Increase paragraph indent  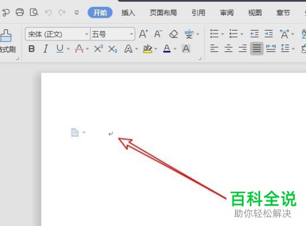(x=269, y=34)
